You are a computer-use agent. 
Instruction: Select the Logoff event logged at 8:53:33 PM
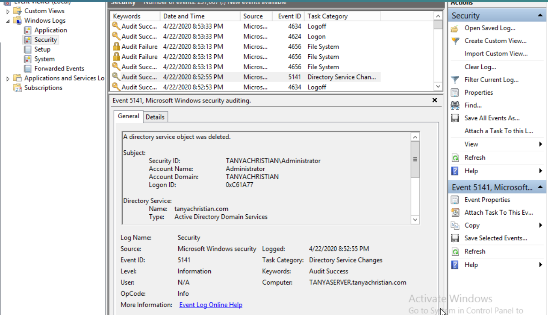tap(245, 26)
